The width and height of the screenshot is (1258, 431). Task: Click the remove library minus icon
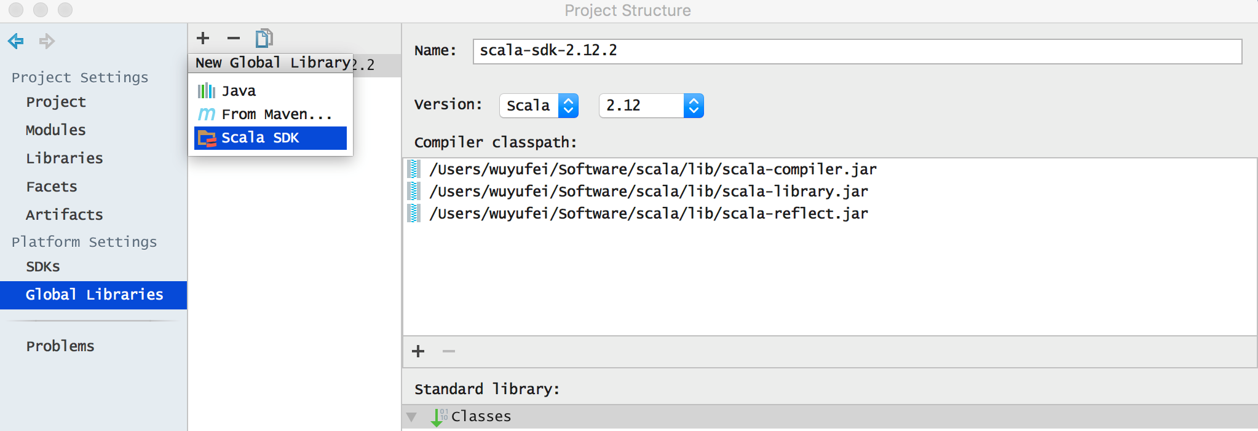pos(233,38)
